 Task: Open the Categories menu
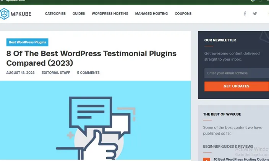[55, 13]
